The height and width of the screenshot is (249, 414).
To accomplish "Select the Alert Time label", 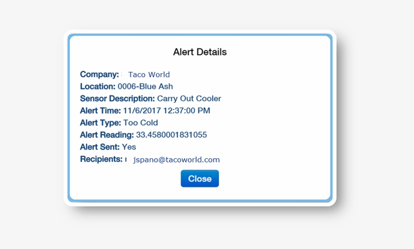I will click(100, 111).
